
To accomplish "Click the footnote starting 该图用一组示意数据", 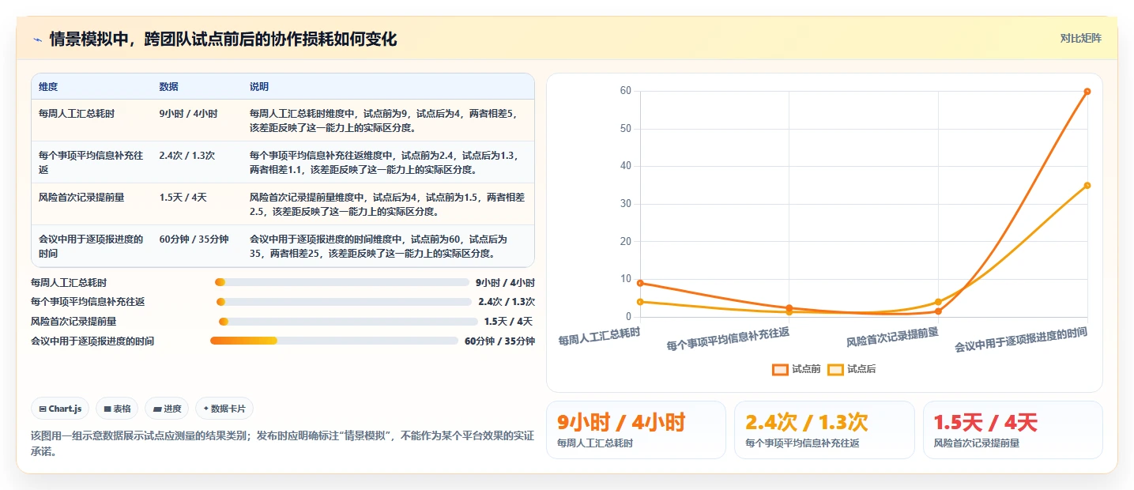I will (x=282, y=443).
